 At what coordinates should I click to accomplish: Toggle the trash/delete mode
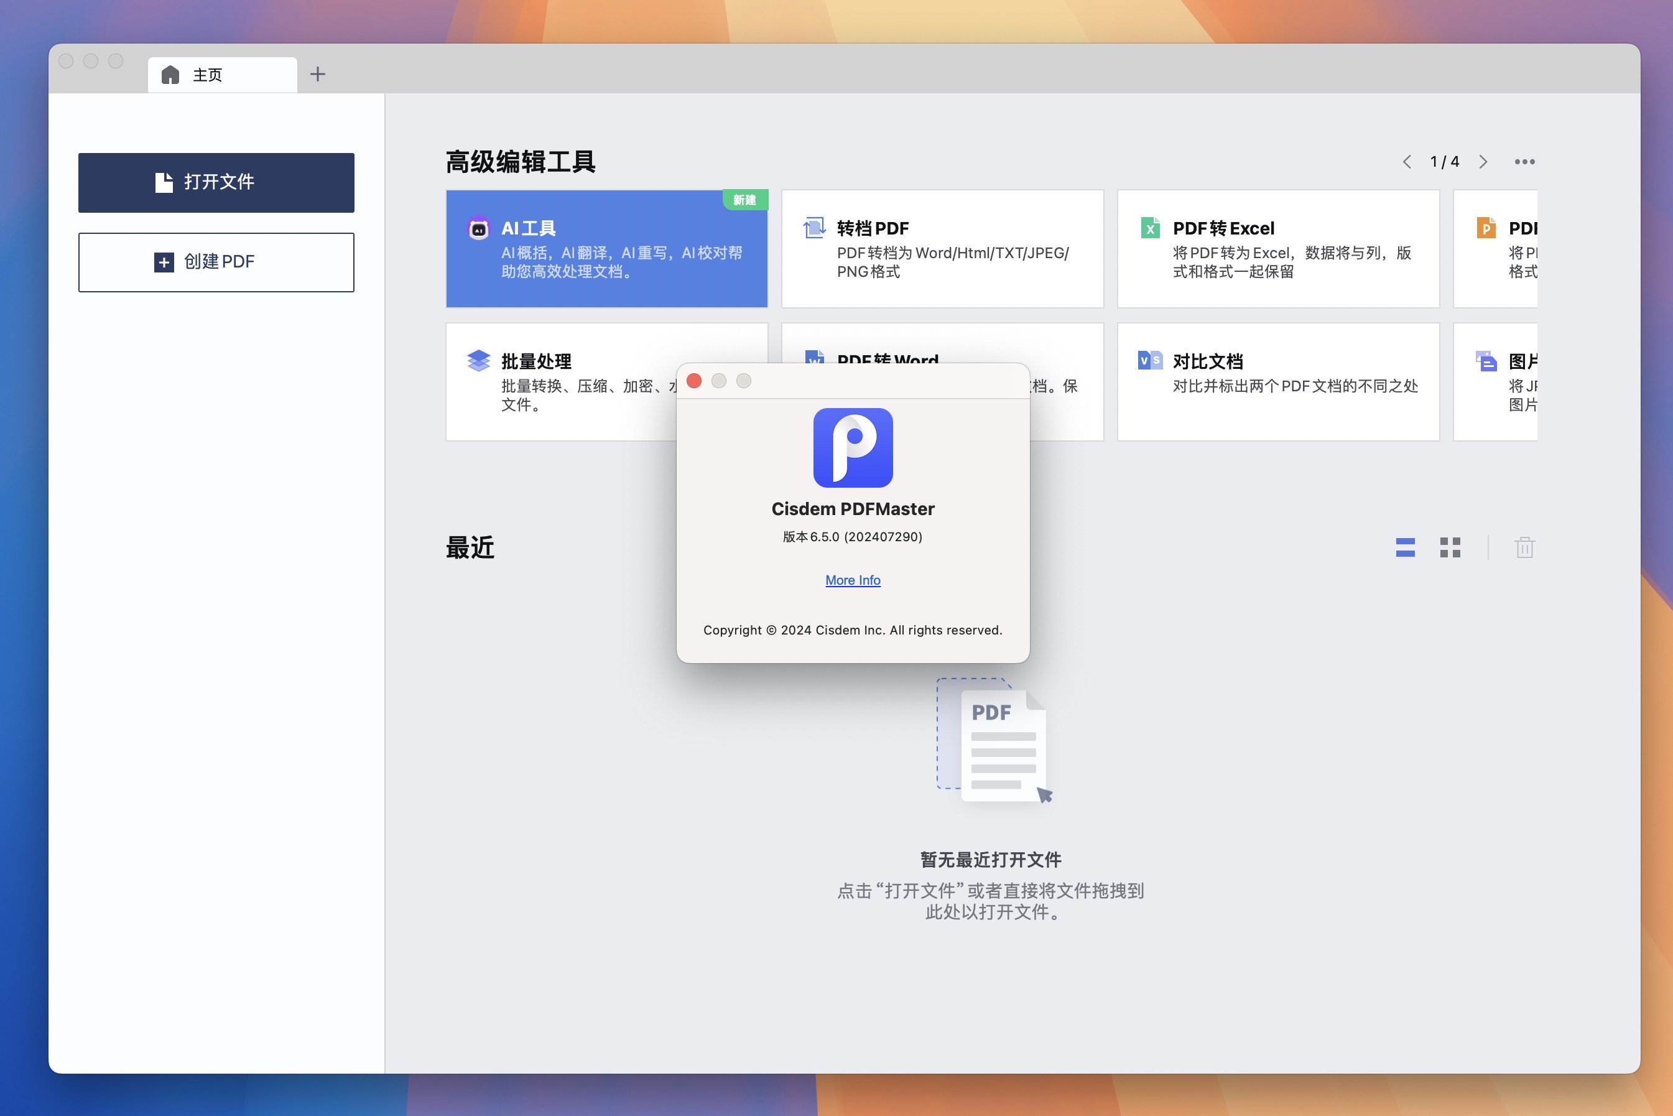click(x=1525, y=546)
